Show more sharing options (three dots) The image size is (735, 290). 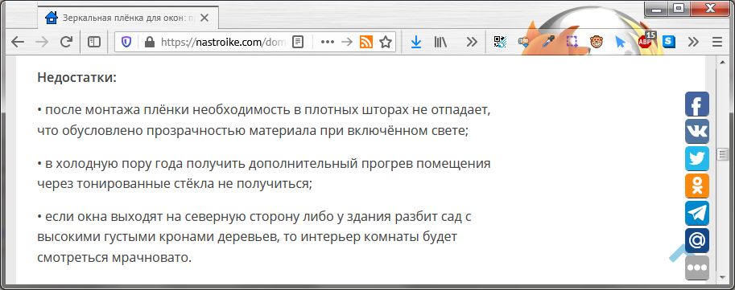(x=697, y=268)
